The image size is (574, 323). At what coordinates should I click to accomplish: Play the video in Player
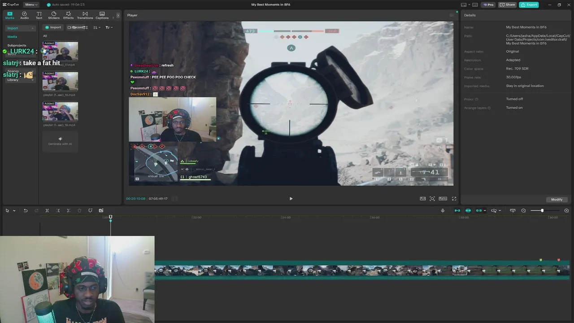291,199
